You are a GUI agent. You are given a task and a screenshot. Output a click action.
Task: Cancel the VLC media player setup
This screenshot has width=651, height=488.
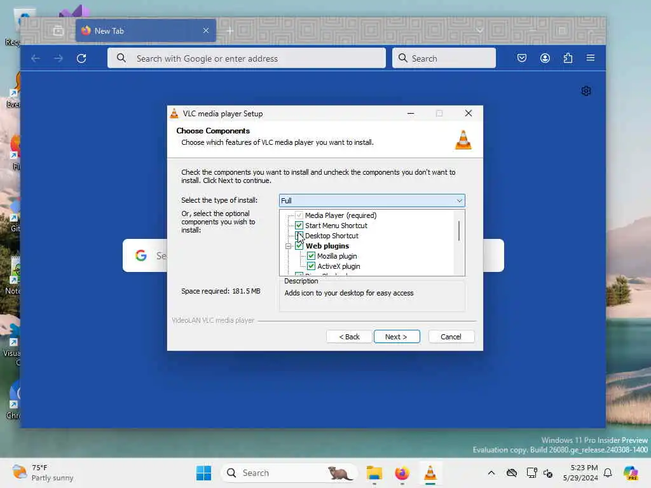coord(451,337)
